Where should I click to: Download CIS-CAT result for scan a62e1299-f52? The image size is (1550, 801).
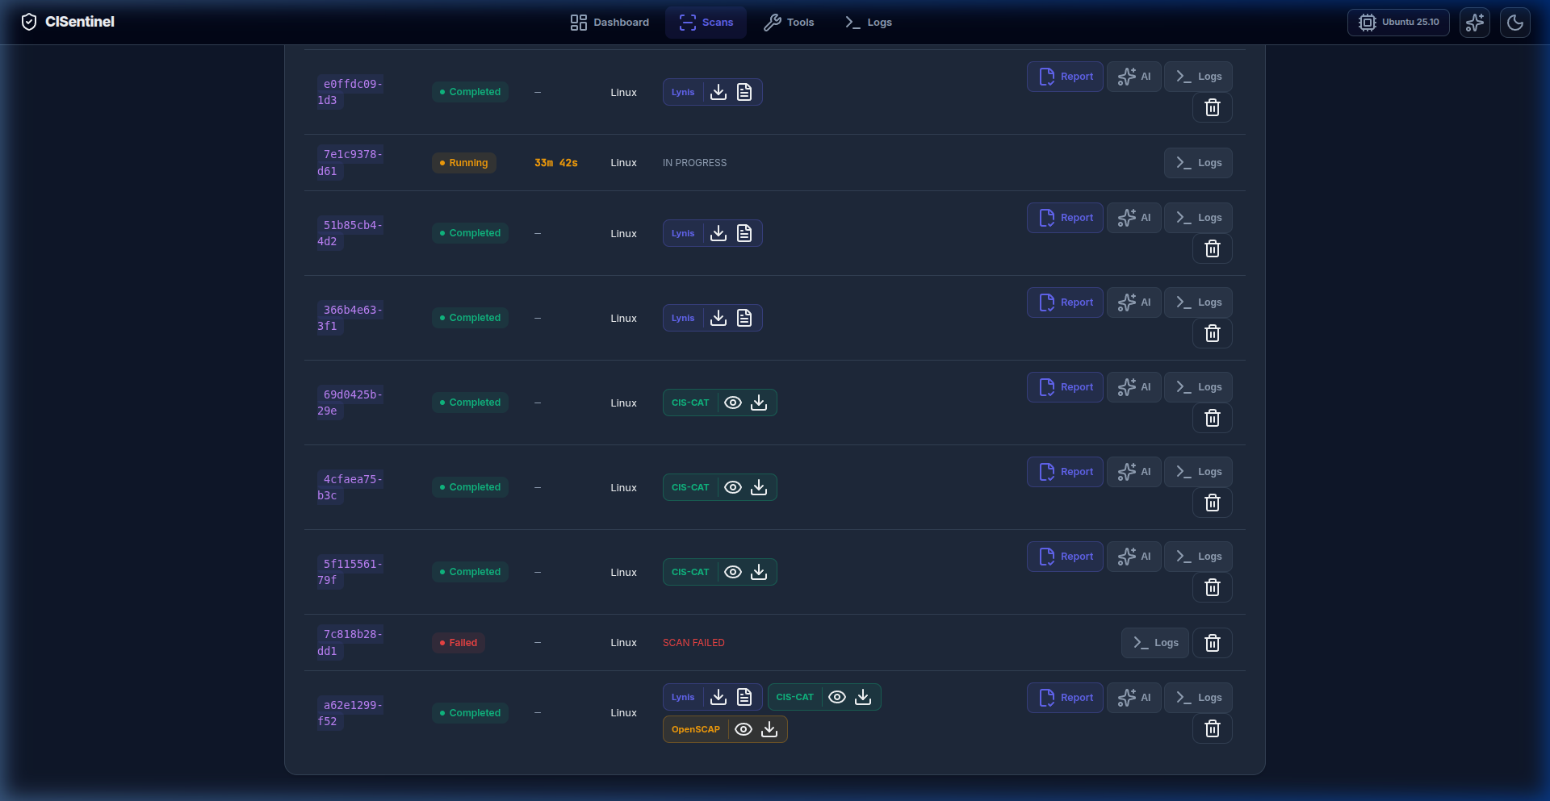863,697
